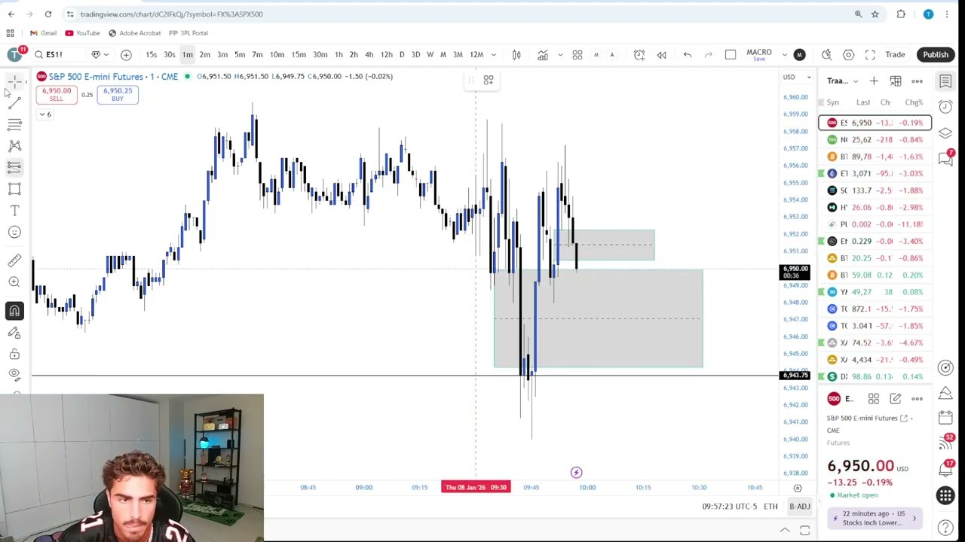Open the Indicators menu
This screenshot has width=965, height=542.
[x=543, y=54]
